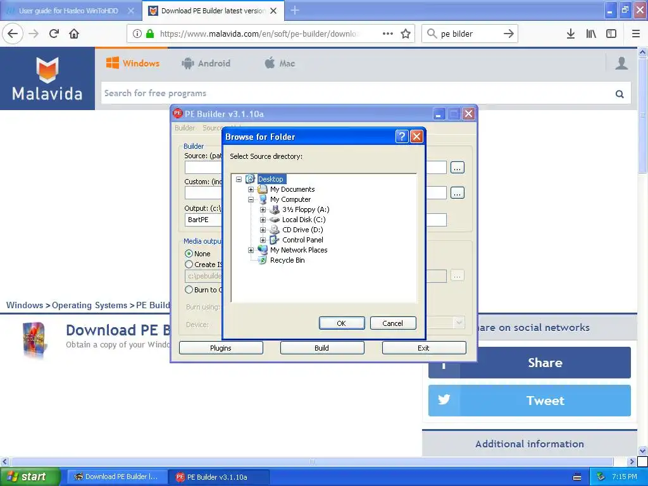This screenshot has height=486, width=648.
Task: Open Operating Systems breadcrumb link
Action: click(x=89, y=305)
